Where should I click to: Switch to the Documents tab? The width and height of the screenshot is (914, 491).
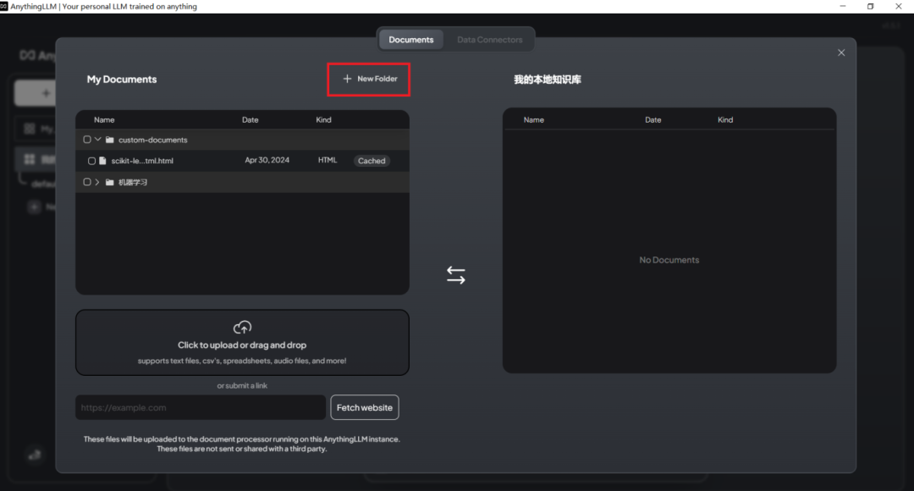pos(411,40)
